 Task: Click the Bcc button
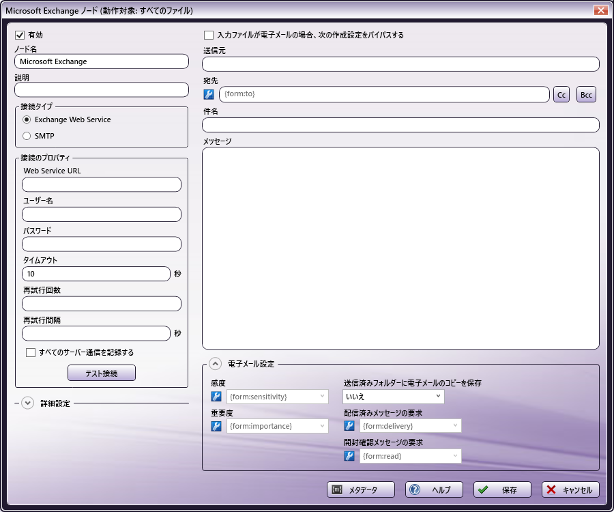pos(586,94)
